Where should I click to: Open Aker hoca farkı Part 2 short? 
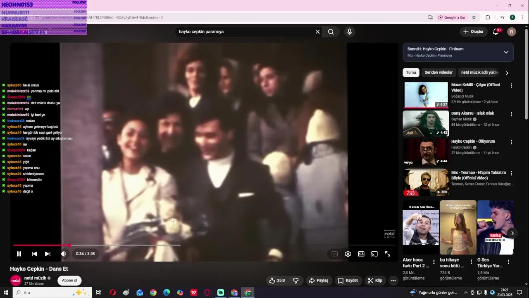point(421,228)
